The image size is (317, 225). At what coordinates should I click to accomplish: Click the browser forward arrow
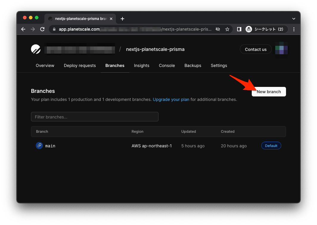point(33,29)
